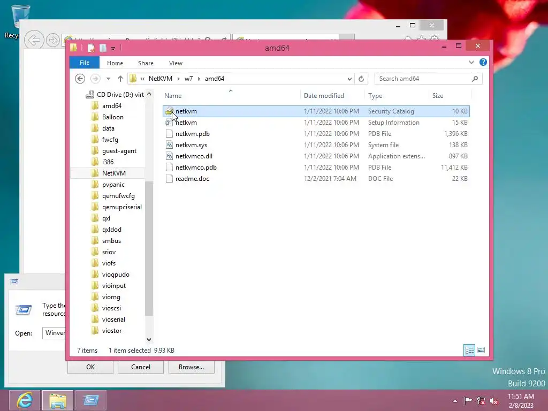Show hidden tray icons arrow
The image size is (548, 411).
click(x=455, y=400)
